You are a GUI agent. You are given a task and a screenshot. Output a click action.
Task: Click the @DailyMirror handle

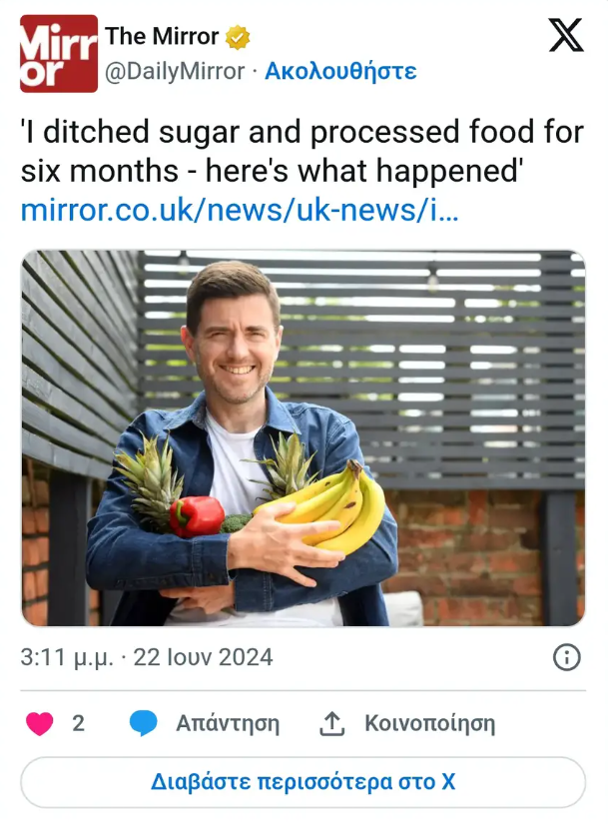[175, 71]
